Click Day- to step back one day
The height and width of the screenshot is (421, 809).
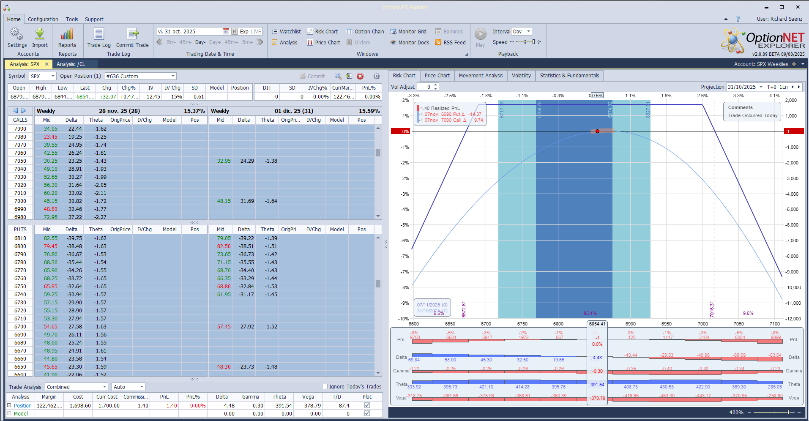pyautogui.click(x=200, y=42)
